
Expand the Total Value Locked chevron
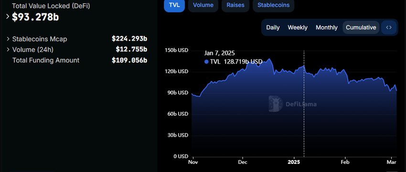(8, 17)
